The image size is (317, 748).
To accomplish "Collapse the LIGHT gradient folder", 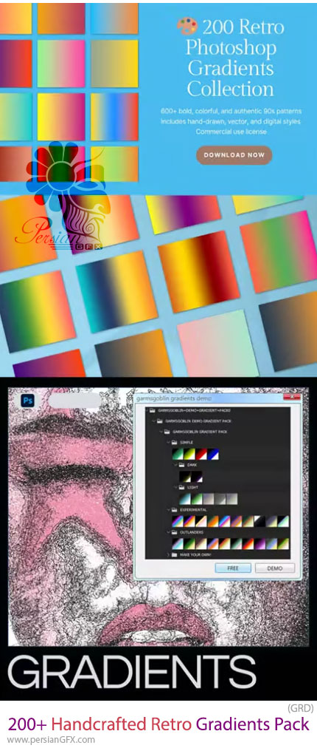I will (x=175, y=487).
